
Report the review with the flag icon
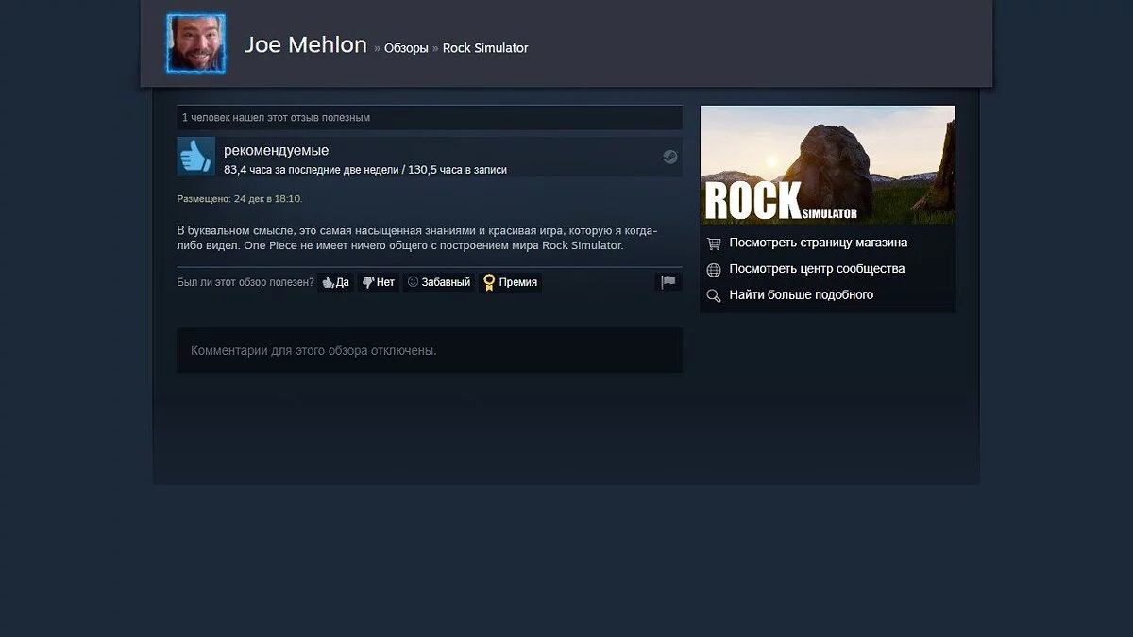668,281
